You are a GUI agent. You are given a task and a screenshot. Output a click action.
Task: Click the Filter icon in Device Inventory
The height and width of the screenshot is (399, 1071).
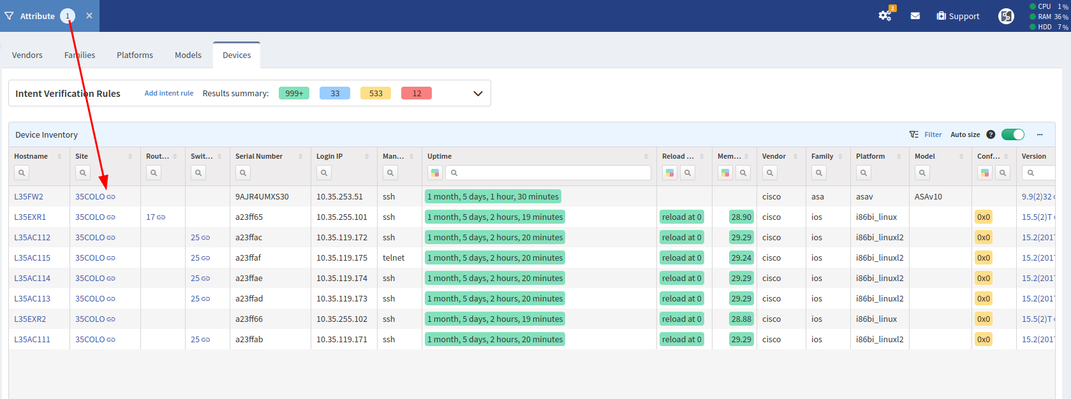pos(914,134)
